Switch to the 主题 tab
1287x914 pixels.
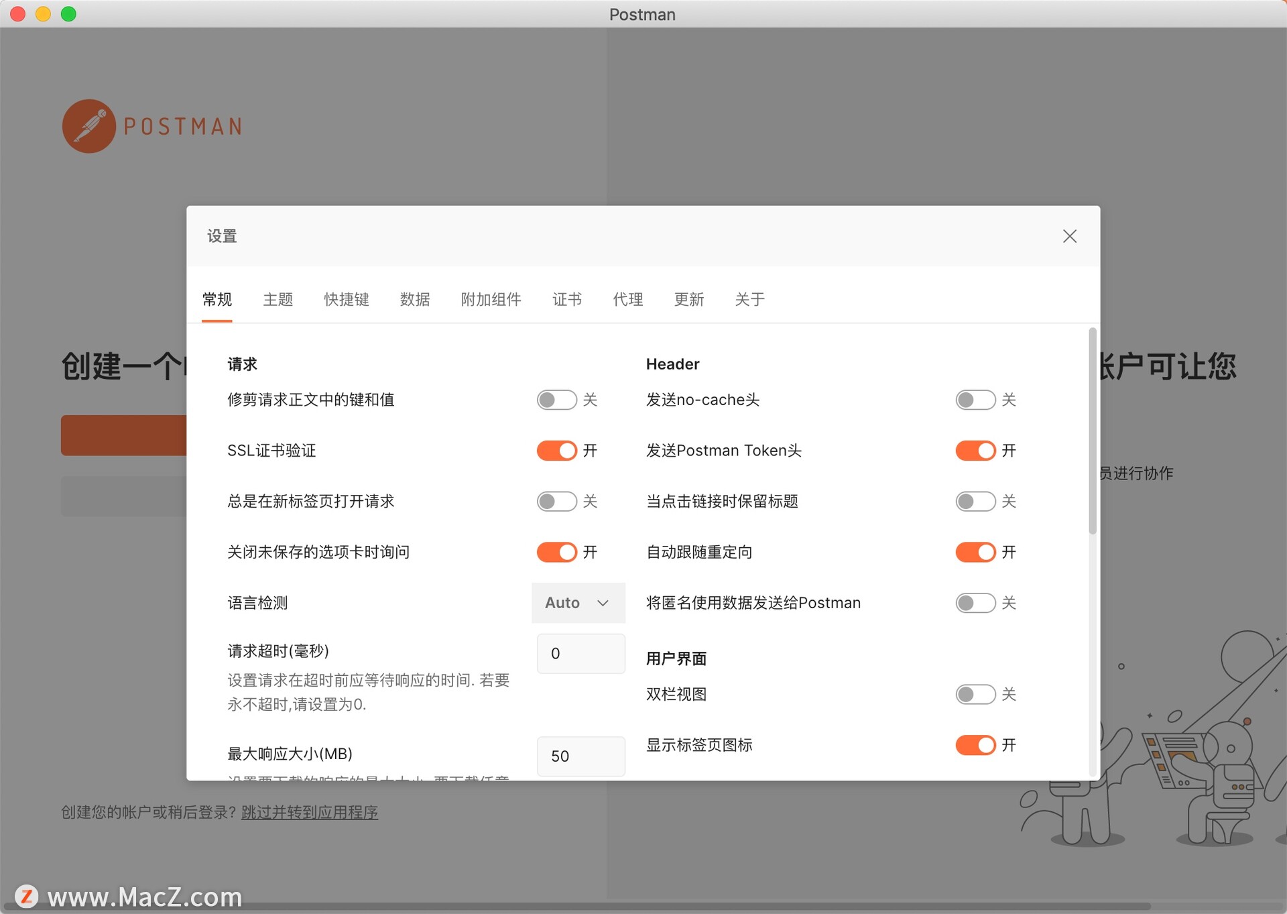pos(278,299)
